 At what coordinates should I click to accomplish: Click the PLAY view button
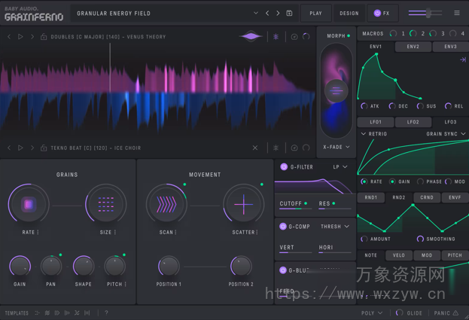pyautogui.click(x=316, y=13)
